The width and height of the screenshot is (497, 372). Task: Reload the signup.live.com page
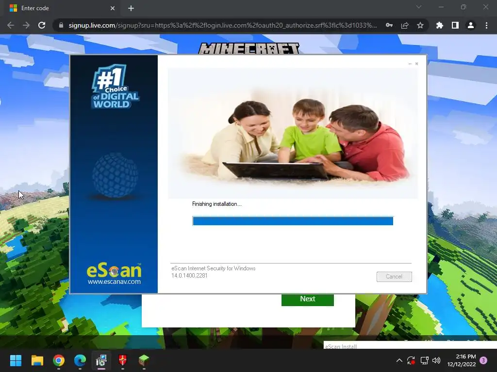click(x=42, y=25)
